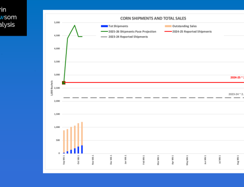Click the chart title CORN SHIPMENTS AND TOTAL SALES
This screenshot has height=187, width=244.
[x=153, y=19]
